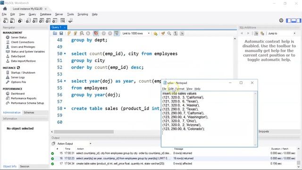Search table data toolbar icon
The width and height of the screenshot is (302, 170).
coord(63,20)
